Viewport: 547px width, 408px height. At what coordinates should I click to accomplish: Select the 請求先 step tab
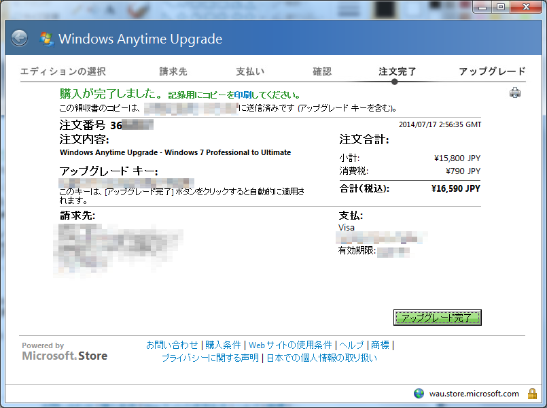click(173, 71)
